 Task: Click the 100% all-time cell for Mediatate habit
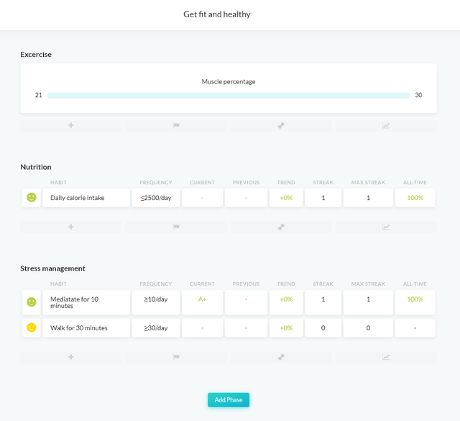pos(415,302)
